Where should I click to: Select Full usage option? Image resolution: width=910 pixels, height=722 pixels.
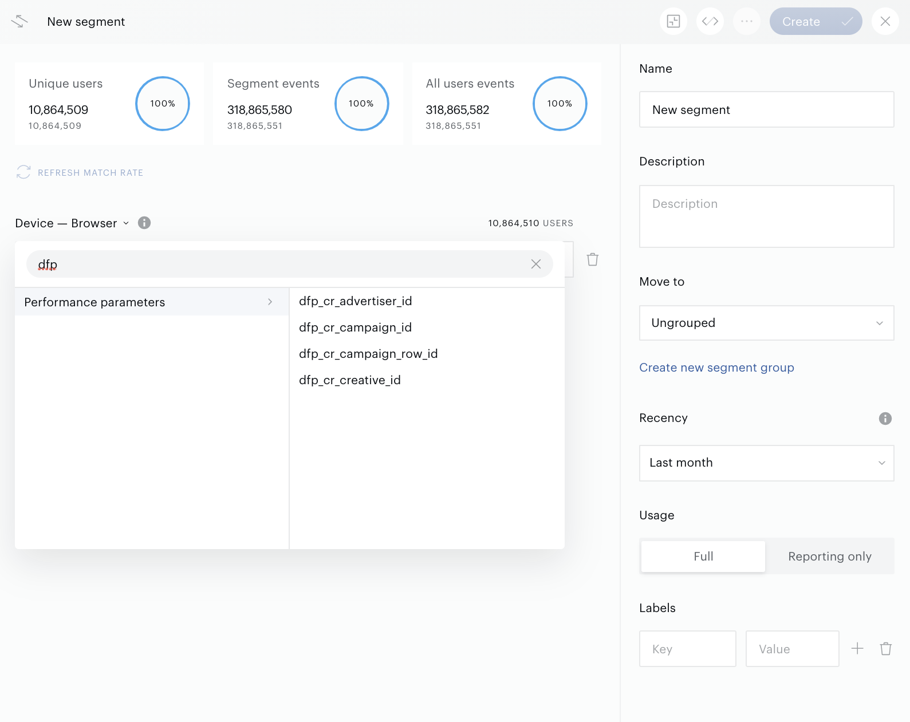coord(703,556)
